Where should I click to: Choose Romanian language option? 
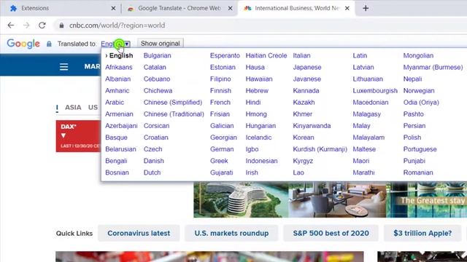[x=418, y=172]
